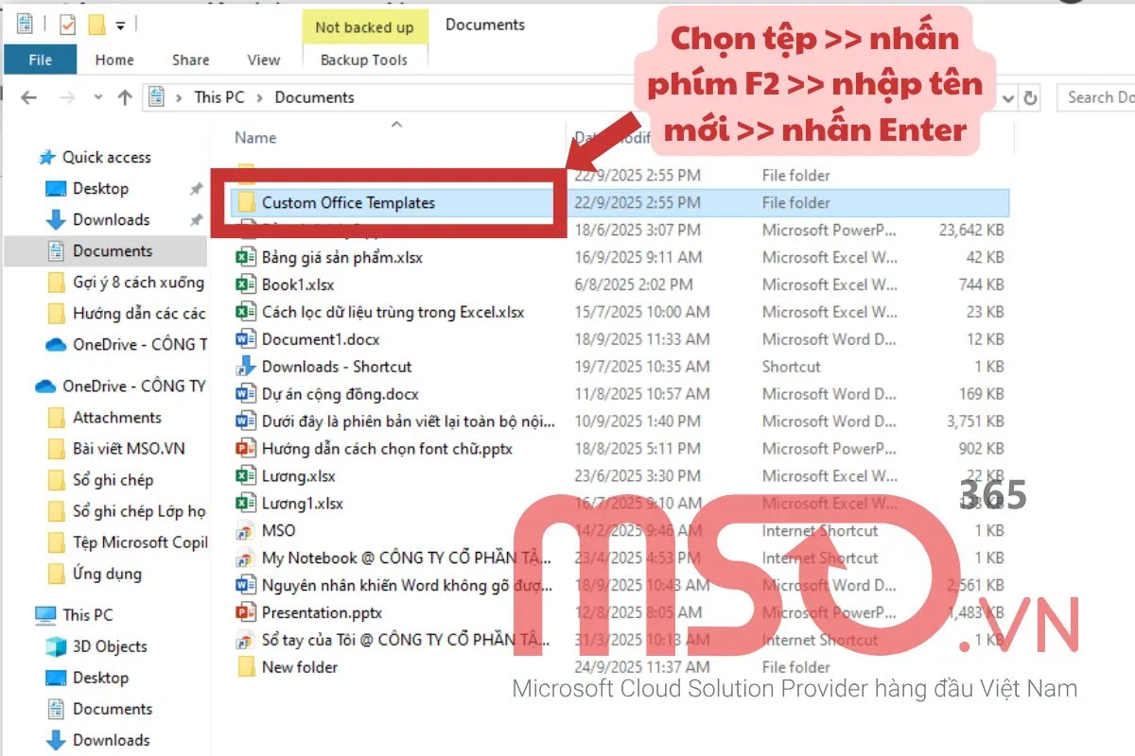Open the Backup Tools tab
The width and height of the screenshot is (1135, 756).
click(364, 60)
